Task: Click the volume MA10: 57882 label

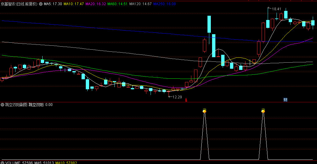Action: [66, 162]
